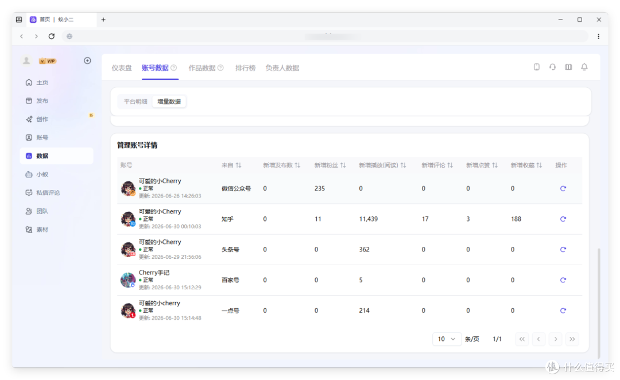Switch to the 仪表盘 tab
Screen dimensions: 620x380
[x=121, y=68]
